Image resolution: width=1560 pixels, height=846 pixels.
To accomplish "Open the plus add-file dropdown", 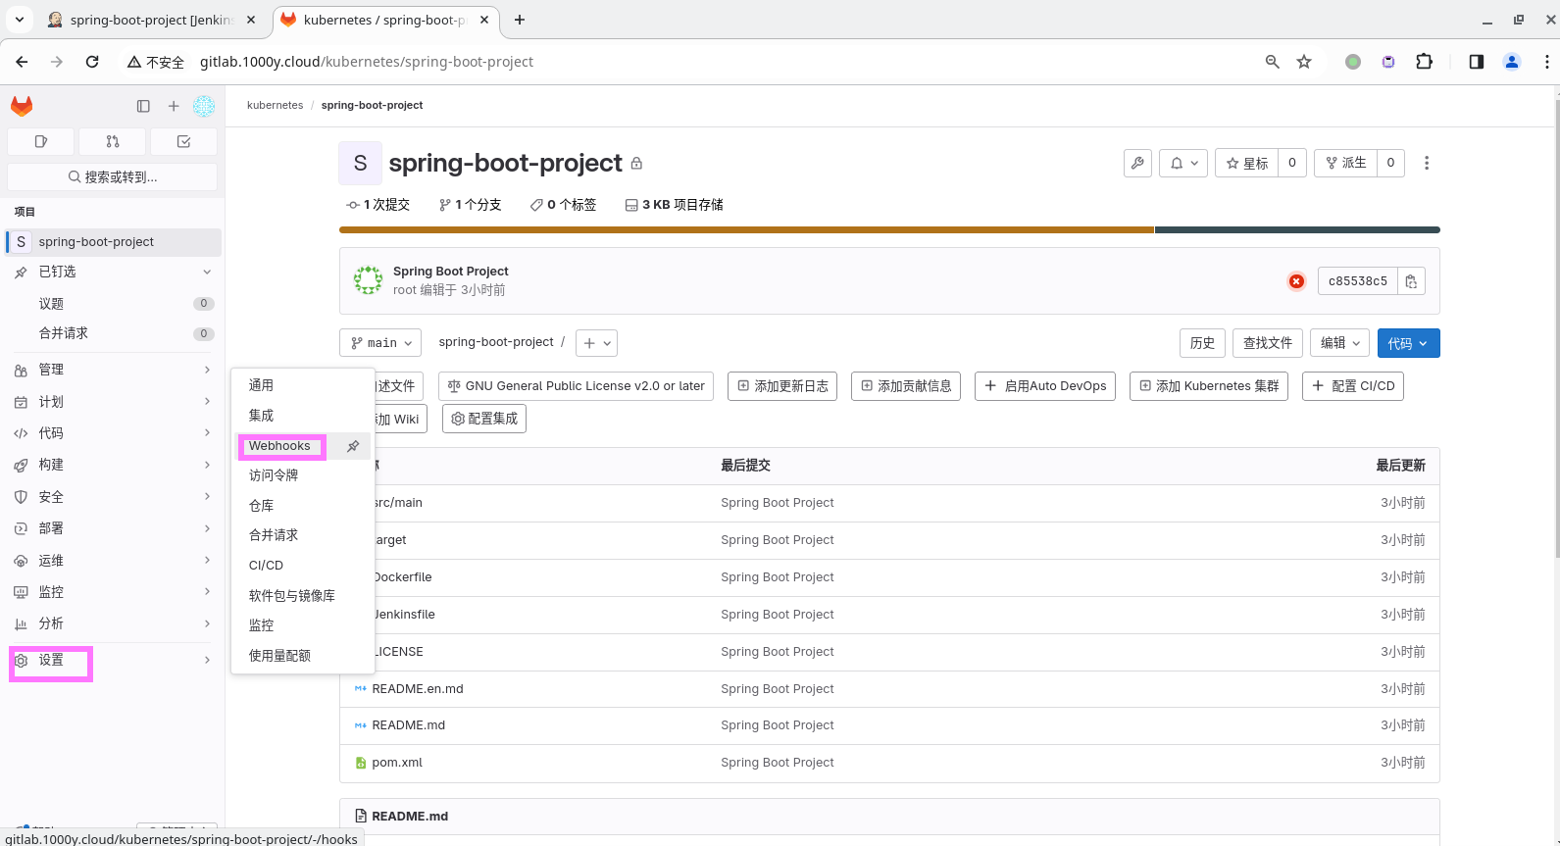I will click(x=596, y=343).
